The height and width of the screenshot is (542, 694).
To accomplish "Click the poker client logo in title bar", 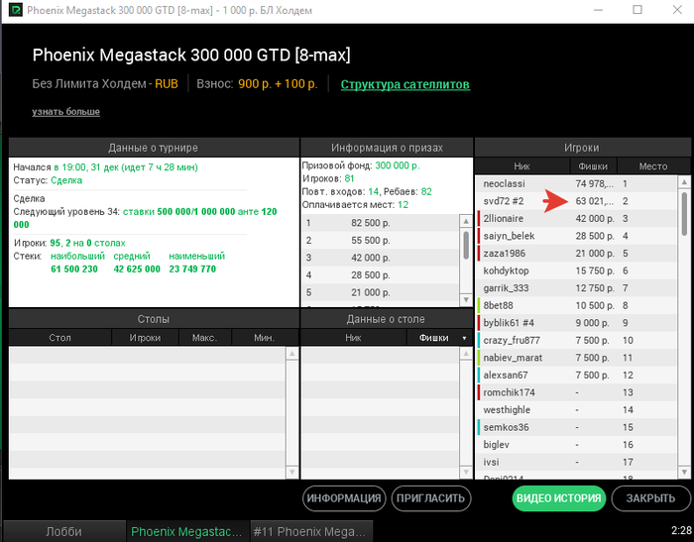I will (16, 10).
